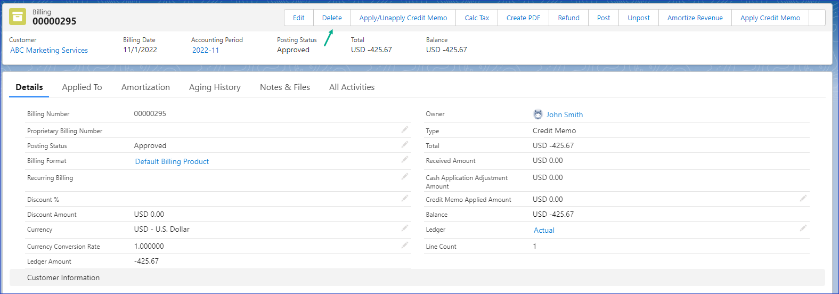Click the Ledger field edit pencil
This screenshot has width=839, height=294.
point(803,228)
